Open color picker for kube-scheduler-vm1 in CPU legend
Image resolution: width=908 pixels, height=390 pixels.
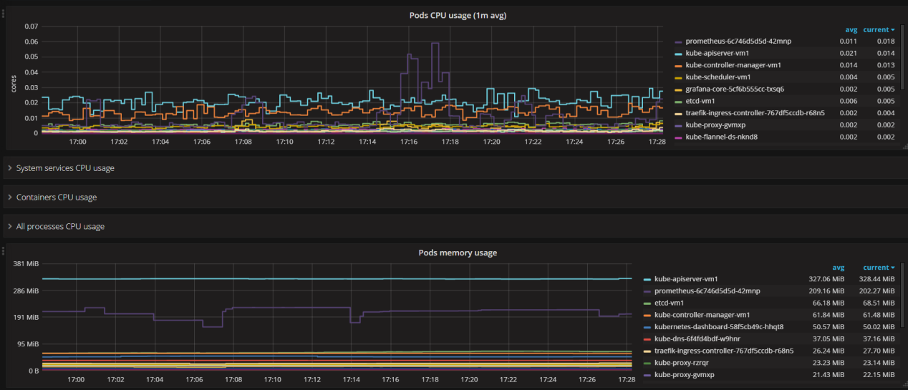click(678, 77)
